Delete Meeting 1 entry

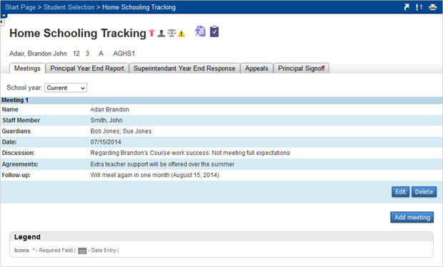point(424,192)
